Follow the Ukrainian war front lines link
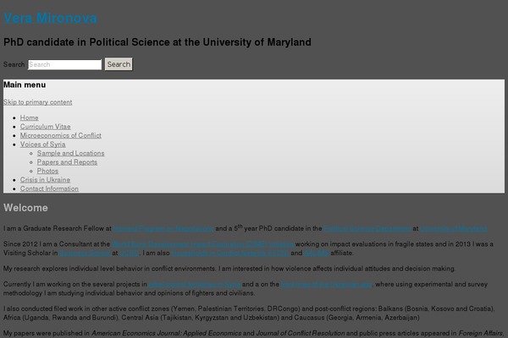The width and height of the screenshot is (508, 338). tap(327, 284)
